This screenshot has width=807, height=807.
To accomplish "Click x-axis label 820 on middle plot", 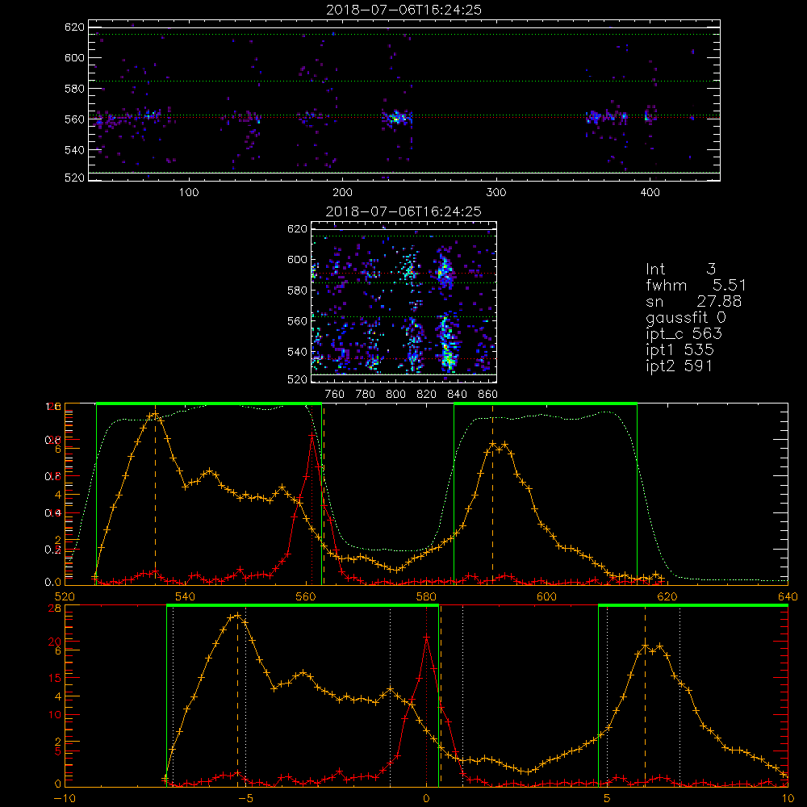I will tap(427, 395).
